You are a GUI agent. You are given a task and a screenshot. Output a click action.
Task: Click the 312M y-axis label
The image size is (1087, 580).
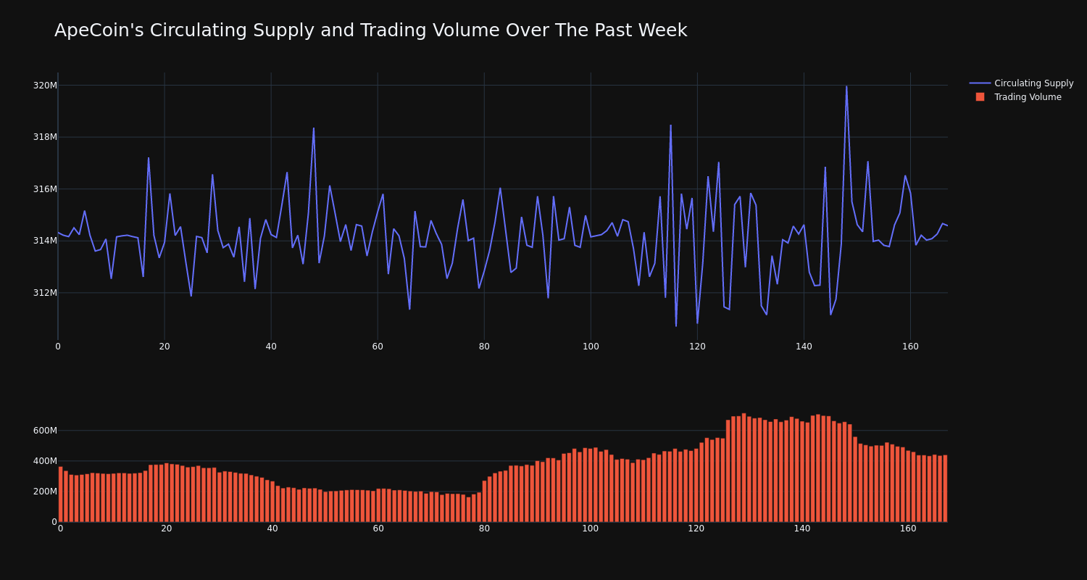point(45,293)
